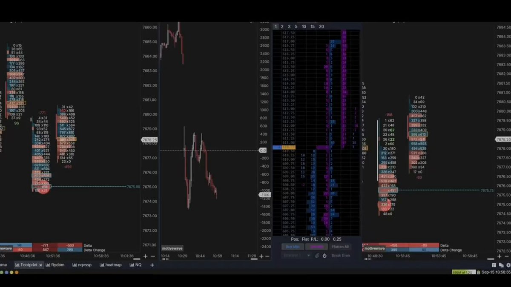Zoom out on the Footprint chart time axis

(153, 256)
